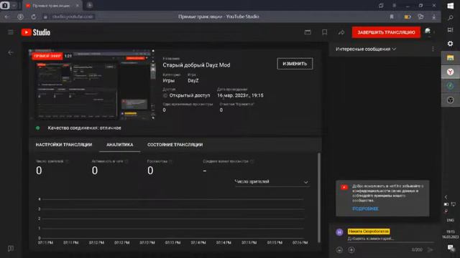Click the feedback icon at bottom left
The width and height of the screenshot is (460, 258).
click(11, 249)
